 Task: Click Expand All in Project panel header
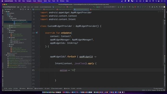pyautogui.click(x=23, y=9)
